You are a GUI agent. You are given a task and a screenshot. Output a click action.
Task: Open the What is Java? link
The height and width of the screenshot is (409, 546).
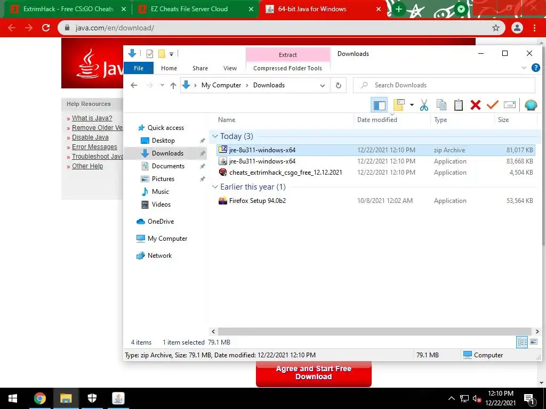pyautogui.click(x=92, y=118)
